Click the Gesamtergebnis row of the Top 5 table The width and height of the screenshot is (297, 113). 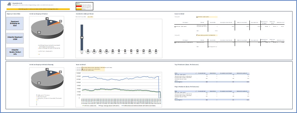212,82
